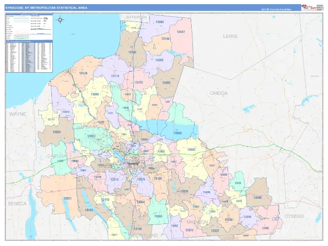Viewport: 328px width, 246px height.
Task: Click ZIP code 13021 label
Action: pyautogui.click(x=68, y=198)
